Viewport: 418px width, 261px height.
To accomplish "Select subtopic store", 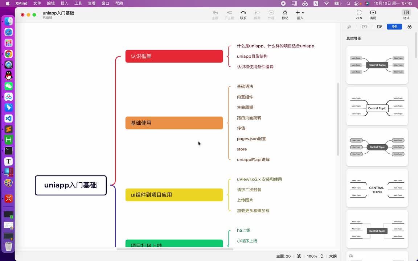I will tap(242, 149).
